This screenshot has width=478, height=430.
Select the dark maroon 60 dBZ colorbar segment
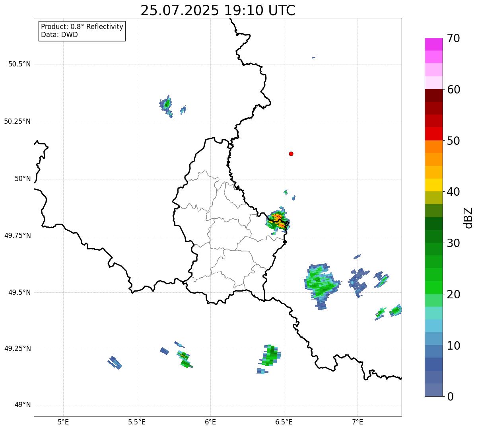click(x=433, y=95)
